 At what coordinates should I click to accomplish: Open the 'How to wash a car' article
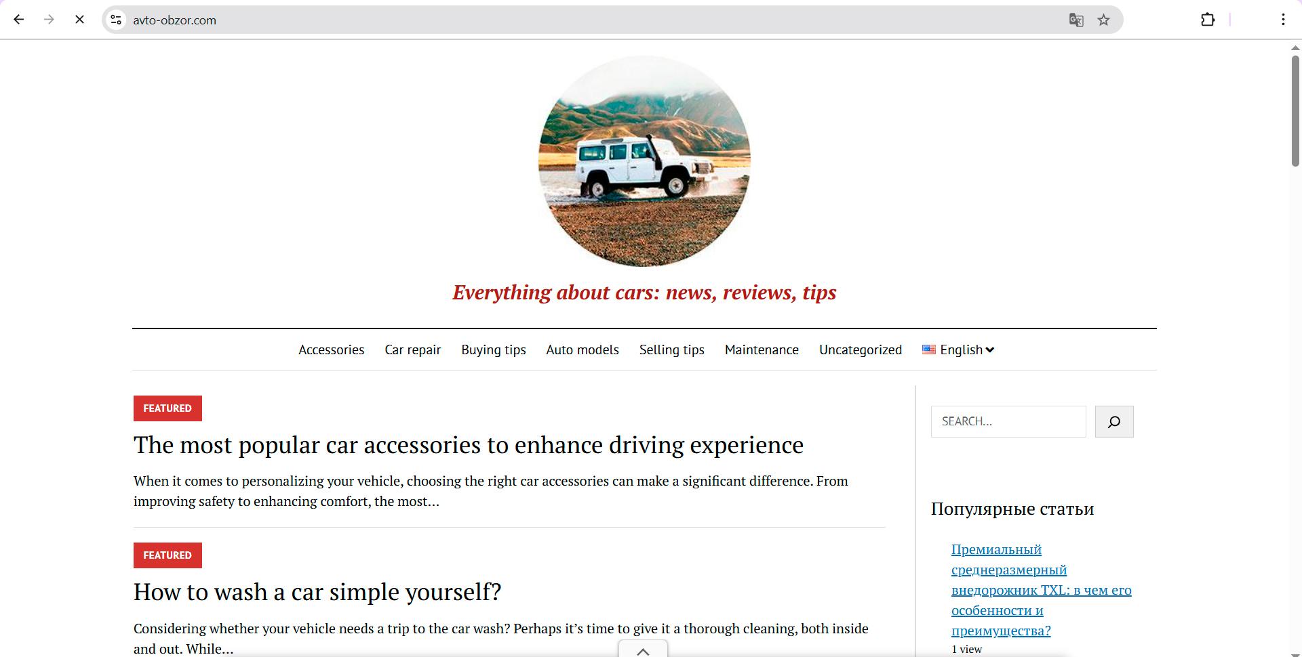tap(317, 592)
